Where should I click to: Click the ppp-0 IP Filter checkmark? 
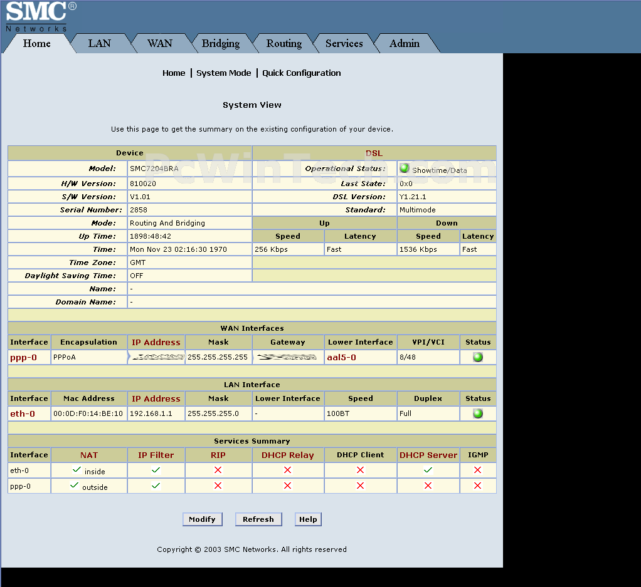coord(156,486)
